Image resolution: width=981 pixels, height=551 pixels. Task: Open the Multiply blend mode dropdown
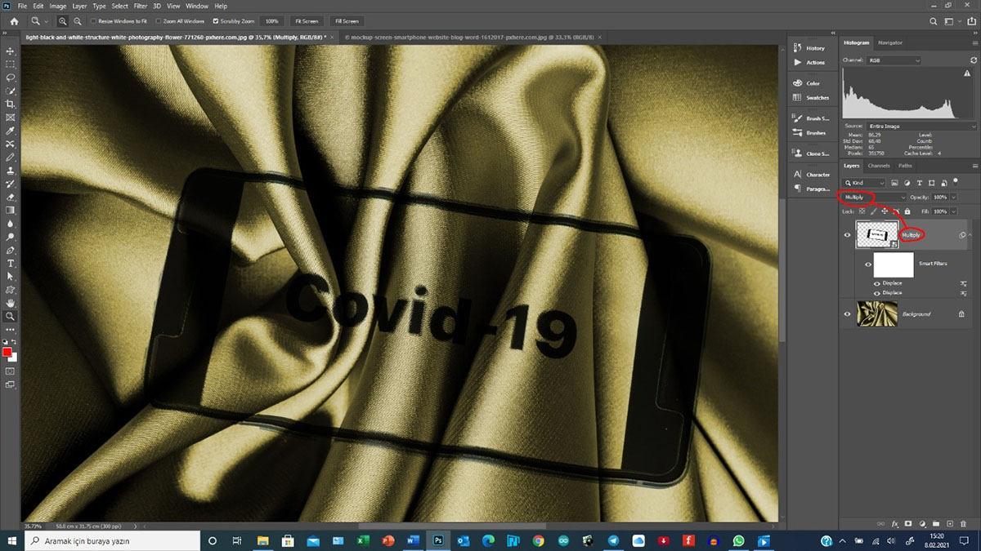[x=874, y=198]
